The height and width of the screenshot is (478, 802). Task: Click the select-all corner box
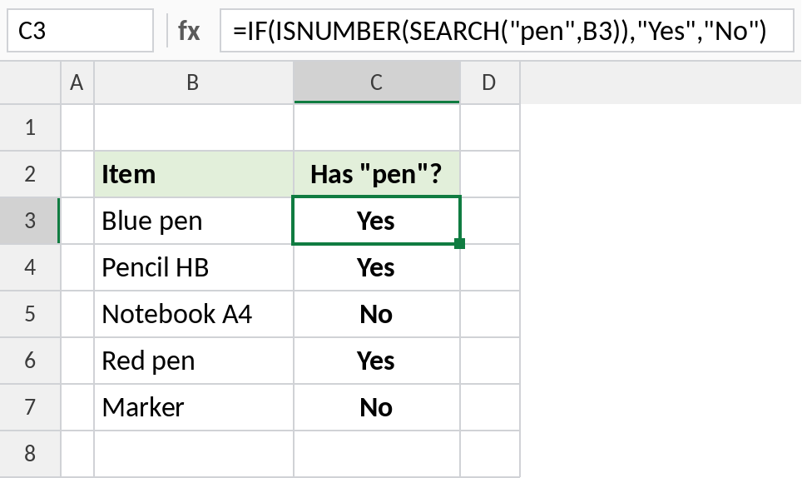coord(30,82)
